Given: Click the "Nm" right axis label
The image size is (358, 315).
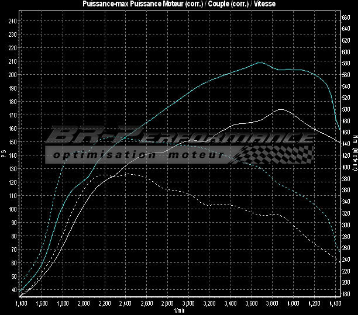Looking at the screenshot, I should click(x=354, y=139).
